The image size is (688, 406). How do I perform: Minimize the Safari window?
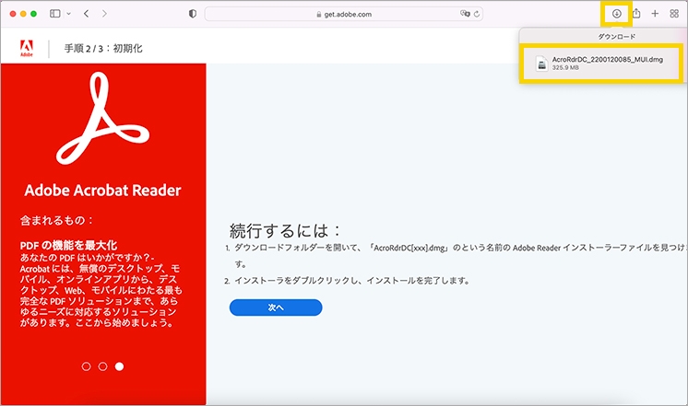tap(23, 14)
